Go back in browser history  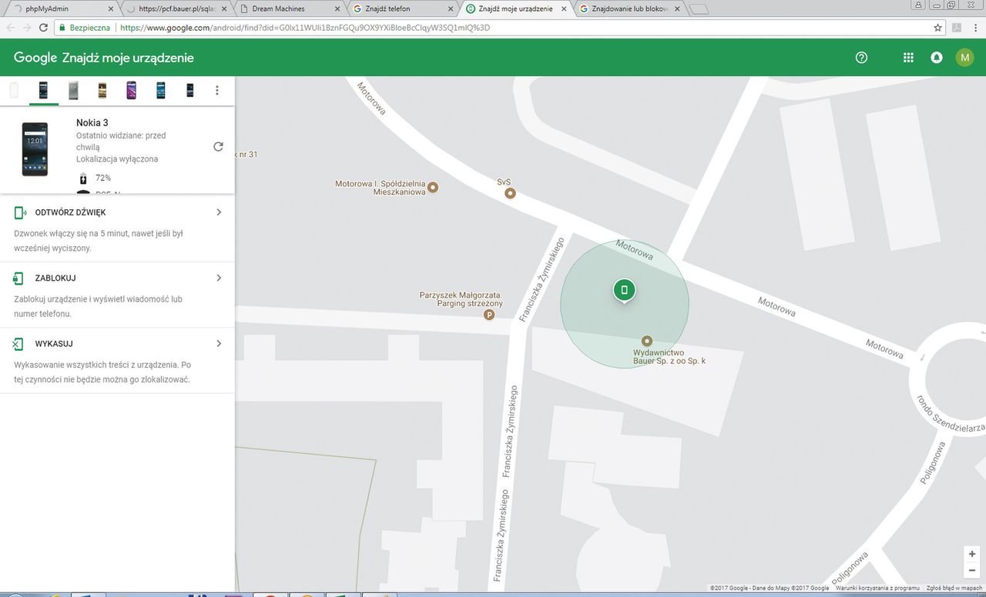coord(11,27)
